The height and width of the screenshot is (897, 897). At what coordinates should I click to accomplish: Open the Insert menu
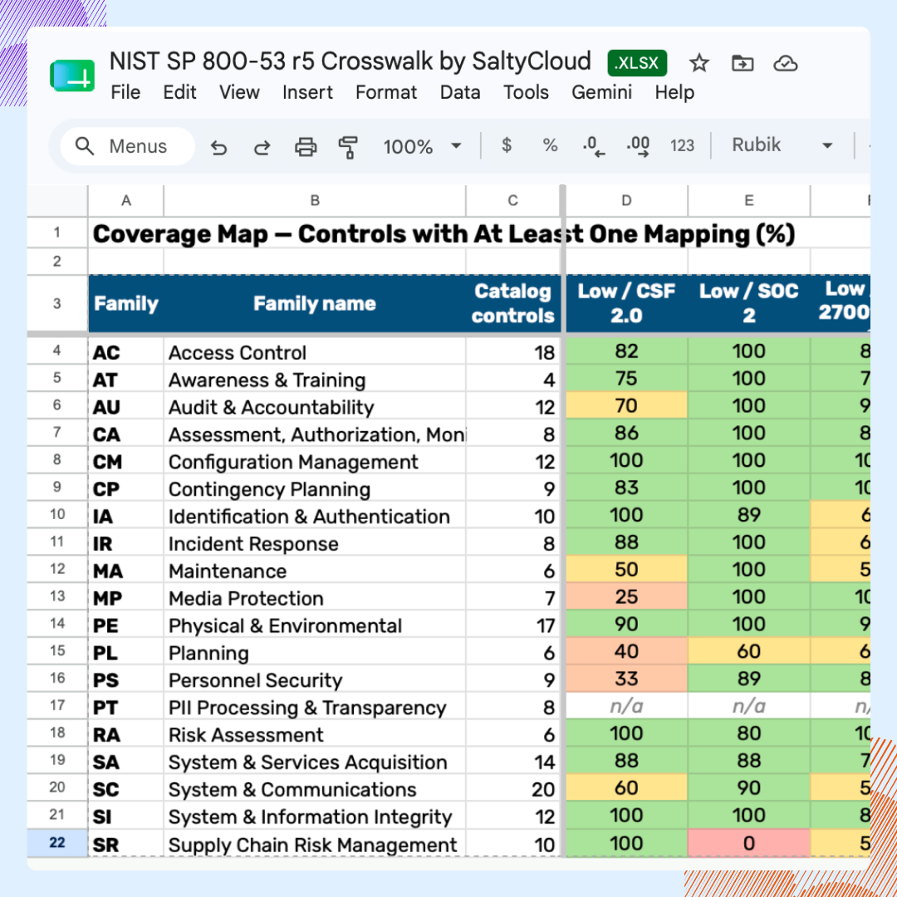(307, 92)
